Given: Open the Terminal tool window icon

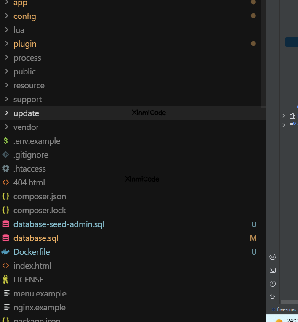Looking at the screenshot, I should click(x=273, y=270).
